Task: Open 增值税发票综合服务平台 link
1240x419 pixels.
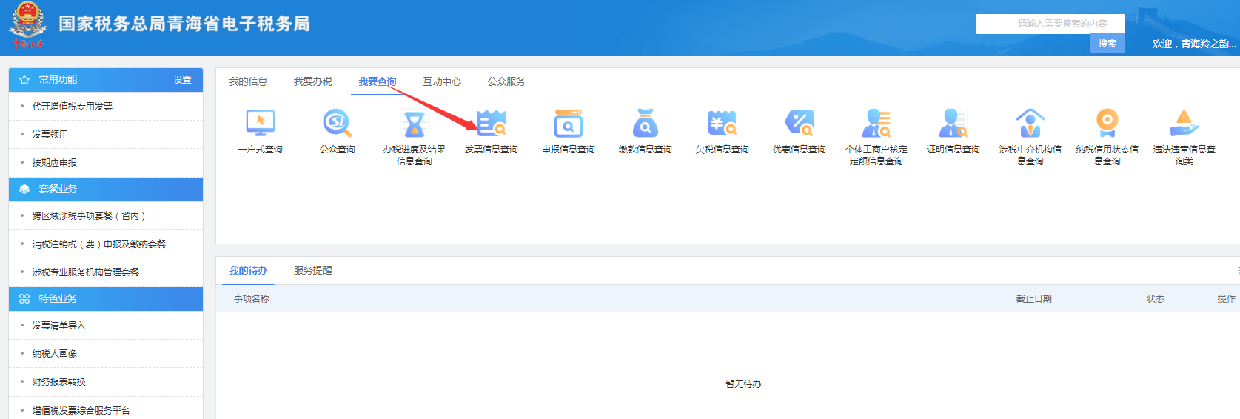Action: tap(81, 410)
